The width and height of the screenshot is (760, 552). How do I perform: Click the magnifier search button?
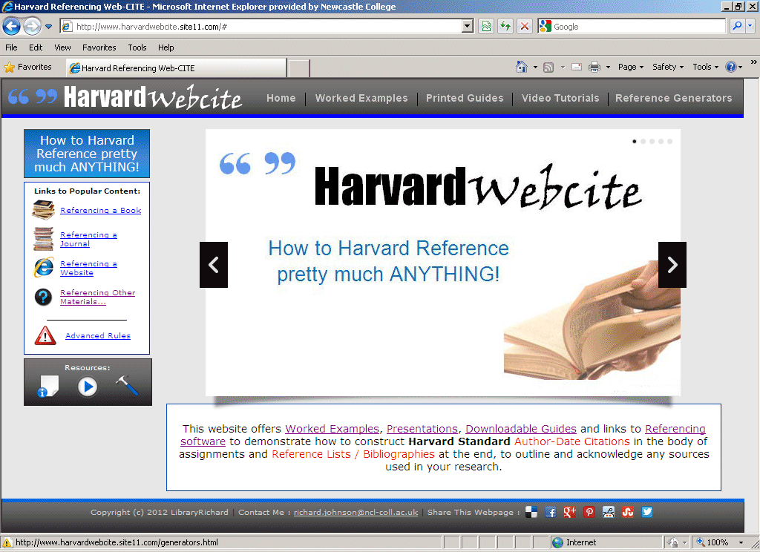pyautogui.click(x=737, y=26)
